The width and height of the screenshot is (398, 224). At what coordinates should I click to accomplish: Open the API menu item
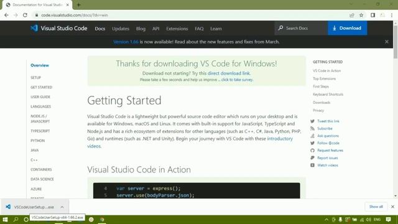point(156,29)
